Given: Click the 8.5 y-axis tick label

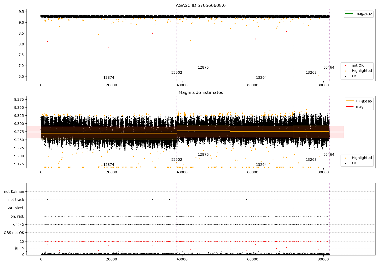Looking at the screenshot, I should point(21,33).
